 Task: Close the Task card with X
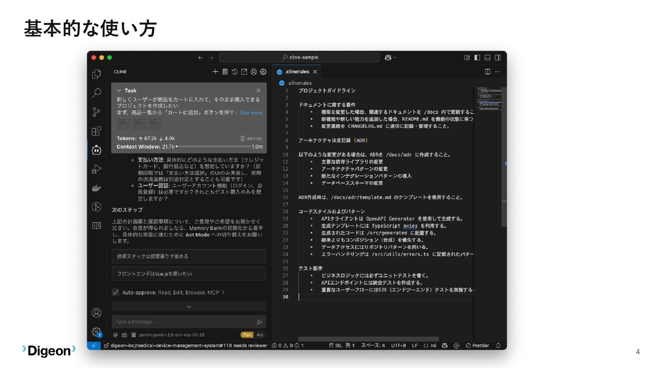(x=259, y=90)
